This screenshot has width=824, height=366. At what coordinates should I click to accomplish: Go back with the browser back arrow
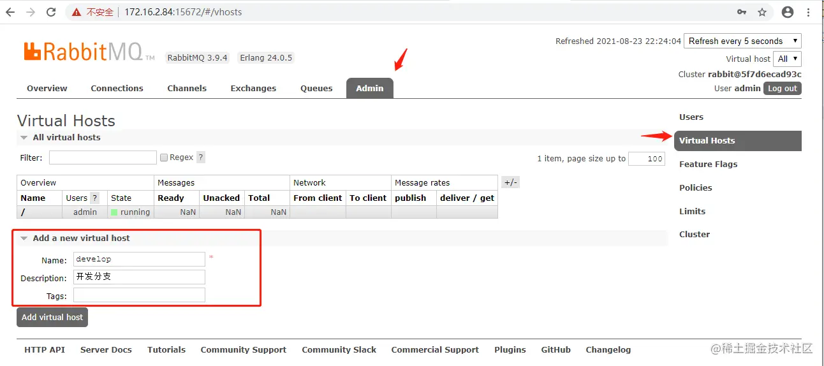click(10, 12)
